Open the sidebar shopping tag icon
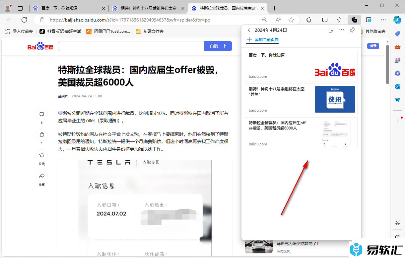 pos(397,33)
